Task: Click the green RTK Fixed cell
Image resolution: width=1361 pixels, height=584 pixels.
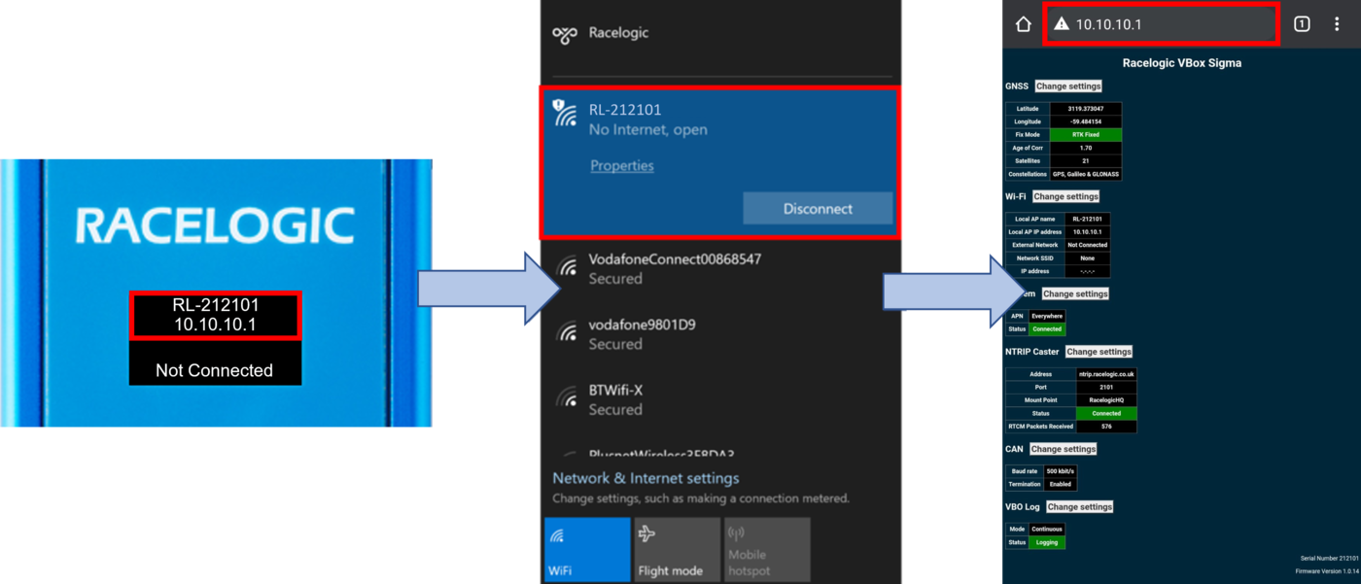Action: coord(1086,135)
